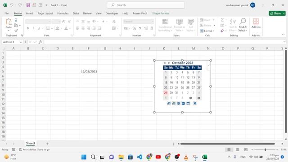Open the Font size combo box

click(x=56, y=22)
